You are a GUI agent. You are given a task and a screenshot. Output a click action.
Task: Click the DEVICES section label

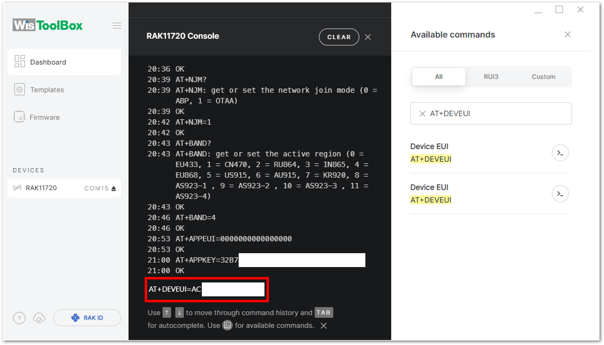coord(28,170)
